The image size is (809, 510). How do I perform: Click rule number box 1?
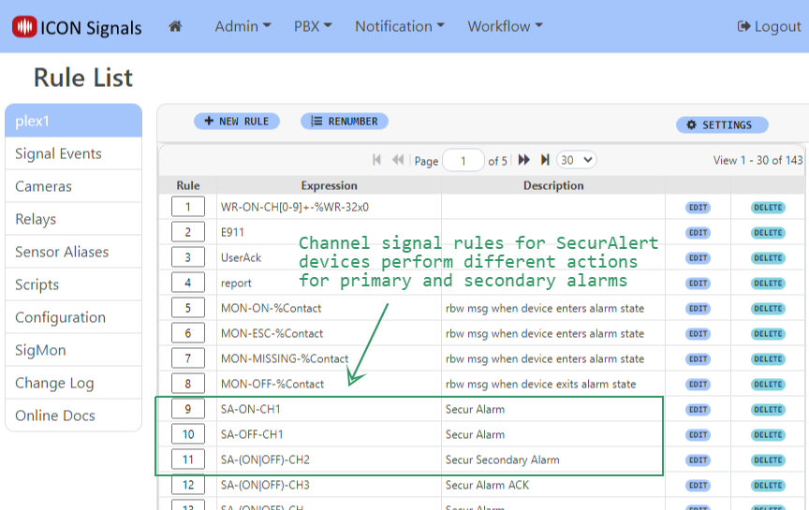click(x=188, y=207)
